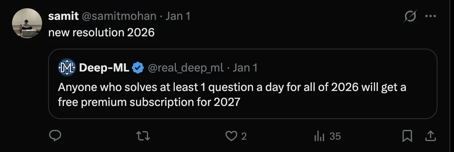This screenshot has width=454, height=152.
Task: Open the Grok explain icon
Action: (409, 16)
